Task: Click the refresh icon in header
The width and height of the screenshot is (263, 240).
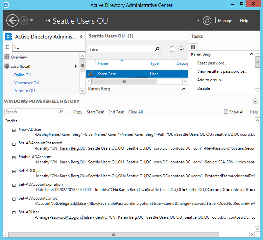Action: point(207,21)
